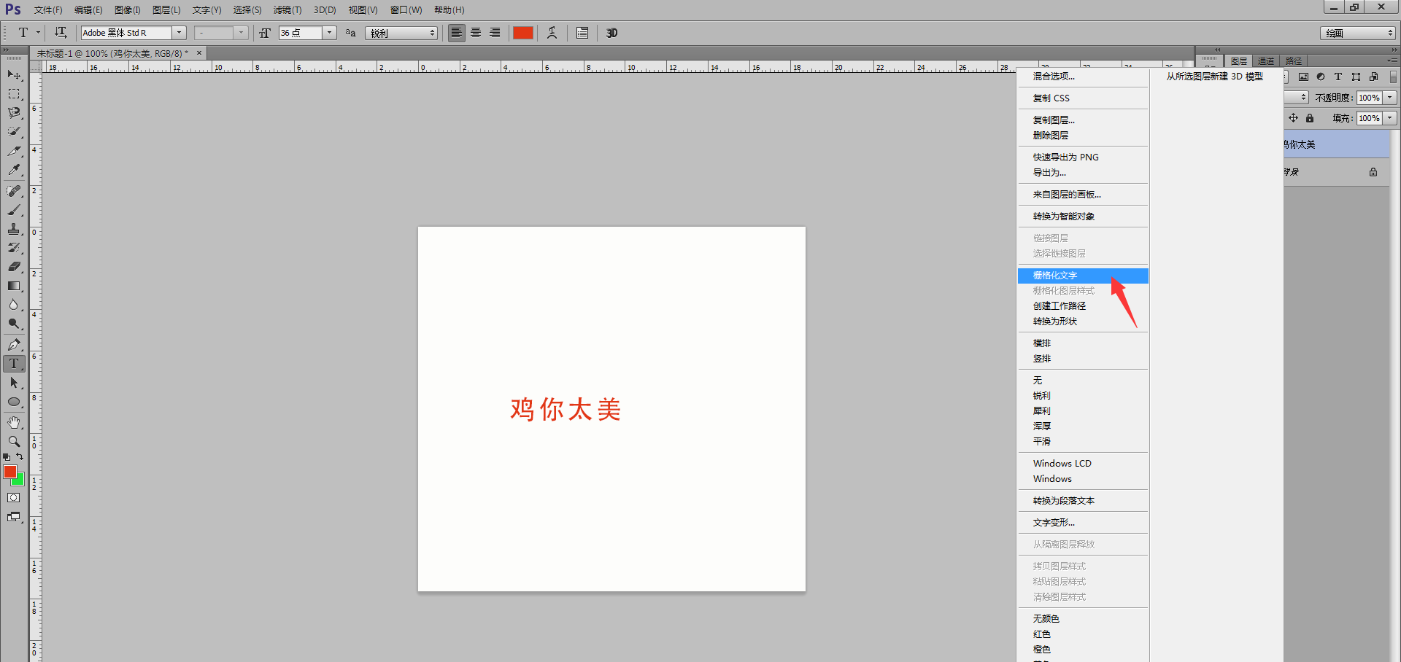Open the opacity slider dropdown
Image resolution: width=1401 pixels, height=662 pixels.
[1390, 98]
